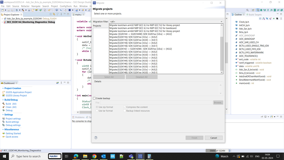Click the garbage collector trash icon in status bar

coord(230,151)
